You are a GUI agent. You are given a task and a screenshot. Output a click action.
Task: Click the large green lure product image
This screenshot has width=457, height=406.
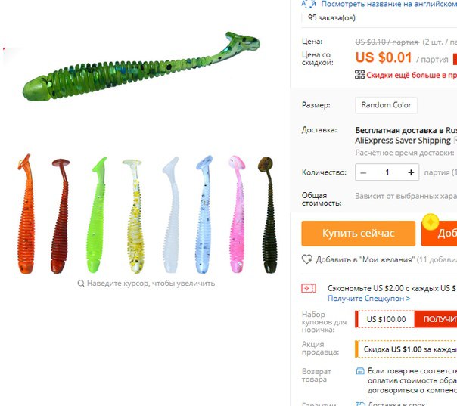tap(141, 67)
